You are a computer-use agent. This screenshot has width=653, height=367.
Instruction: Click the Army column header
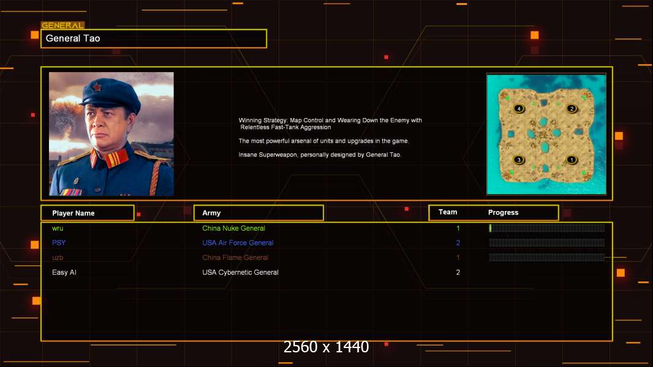point(259,213)
